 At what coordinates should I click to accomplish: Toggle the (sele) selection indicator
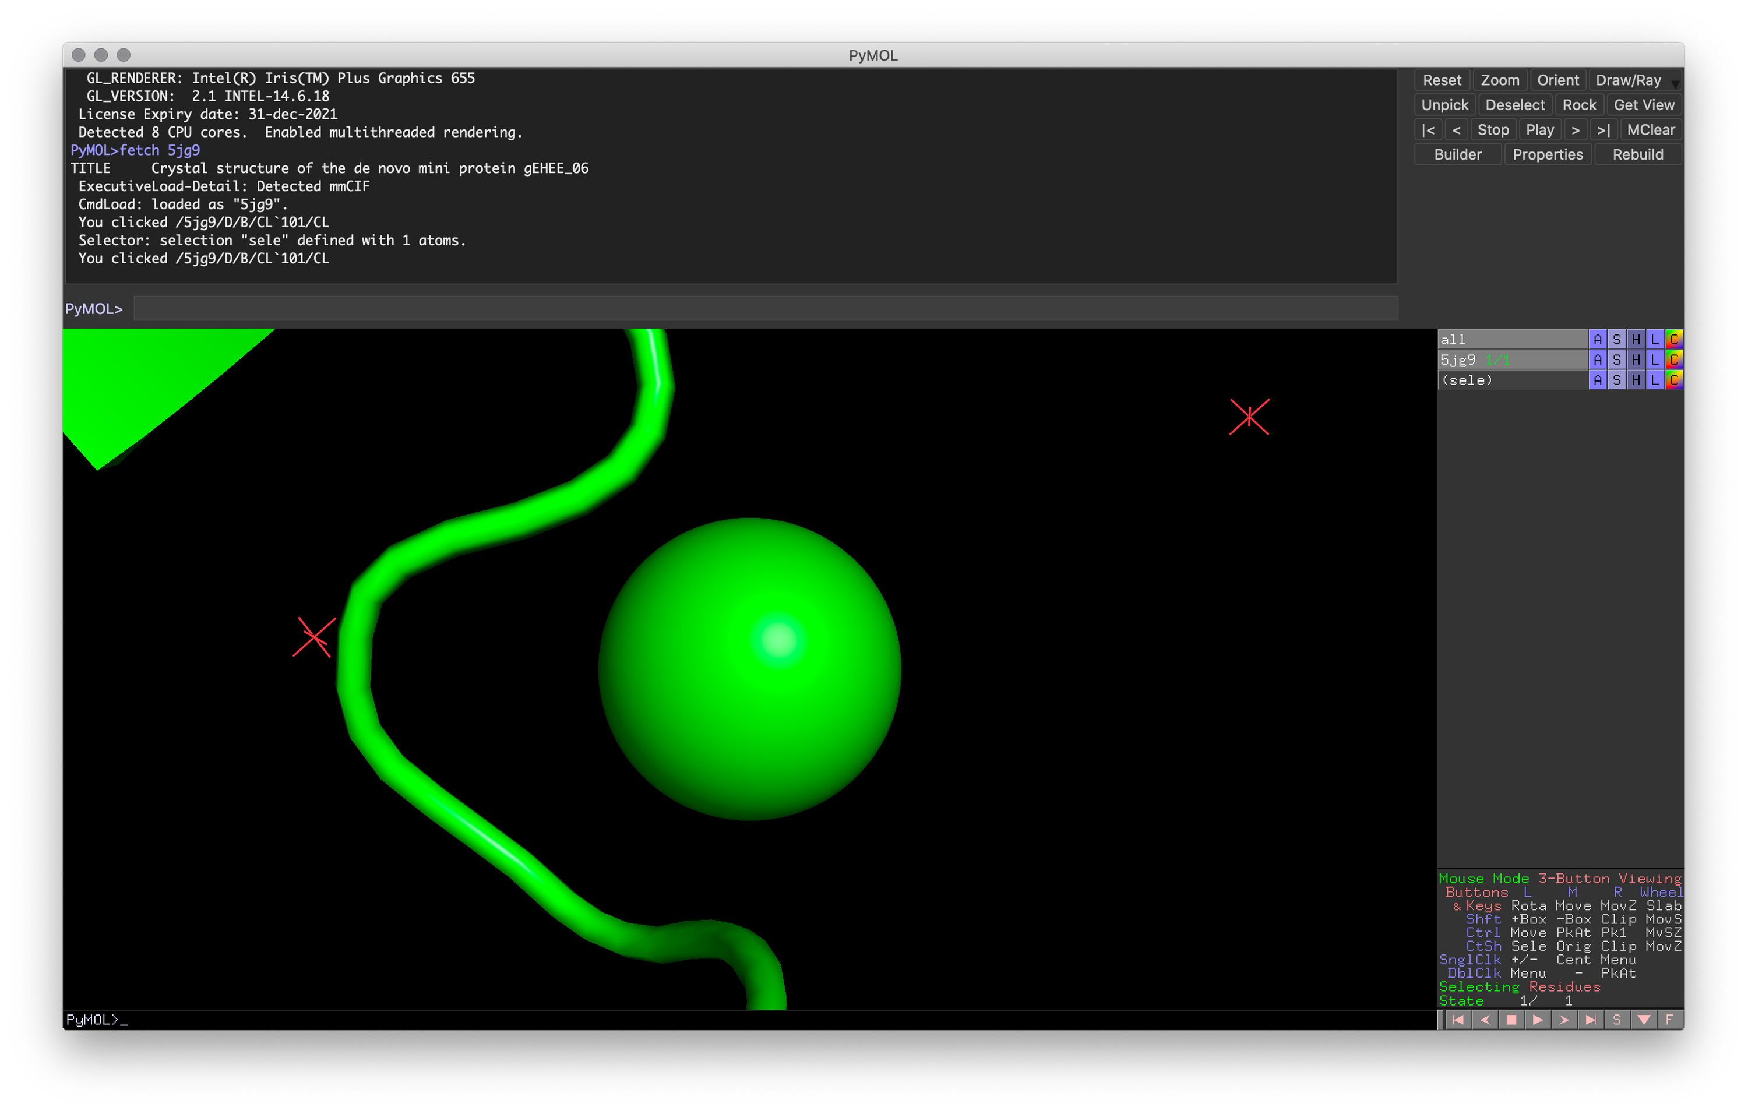coord(1512,379)
